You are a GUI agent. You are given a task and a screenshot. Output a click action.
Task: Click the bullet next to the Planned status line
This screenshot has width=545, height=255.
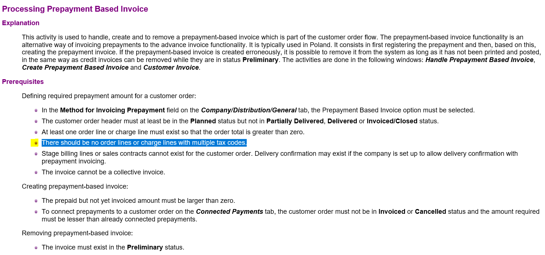click(x=36, y=121)
